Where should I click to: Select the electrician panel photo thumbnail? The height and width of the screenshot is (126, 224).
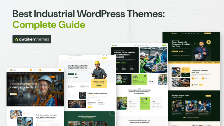[77, 104]
